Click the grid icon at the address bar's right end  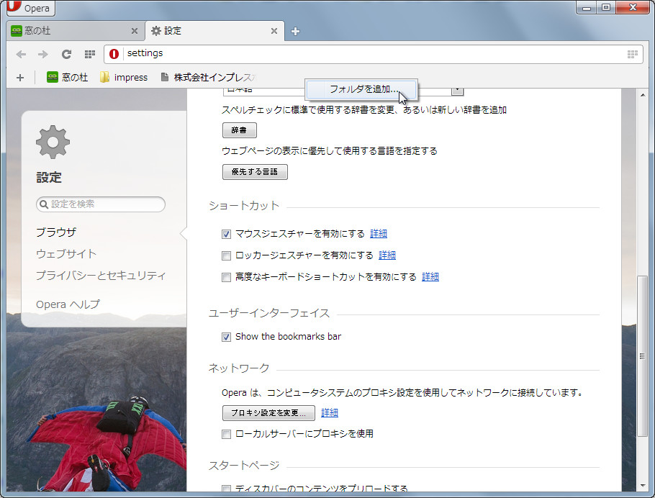click(x=633, y=54)
